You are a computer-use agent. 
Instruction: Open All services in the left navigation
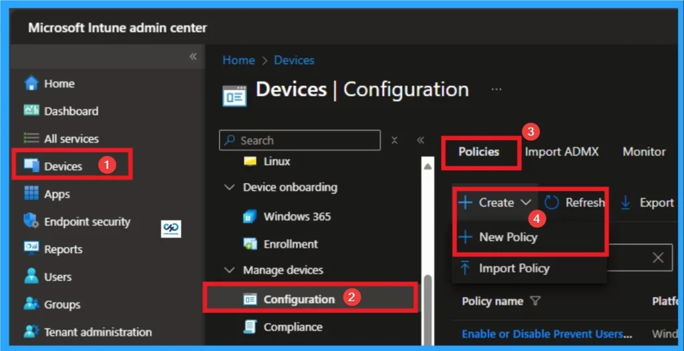click(x=71, y=139)
